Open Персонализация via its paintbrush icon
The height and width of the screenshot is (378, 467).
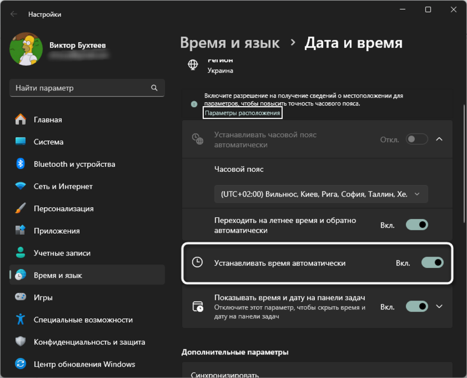coord(21,208)
